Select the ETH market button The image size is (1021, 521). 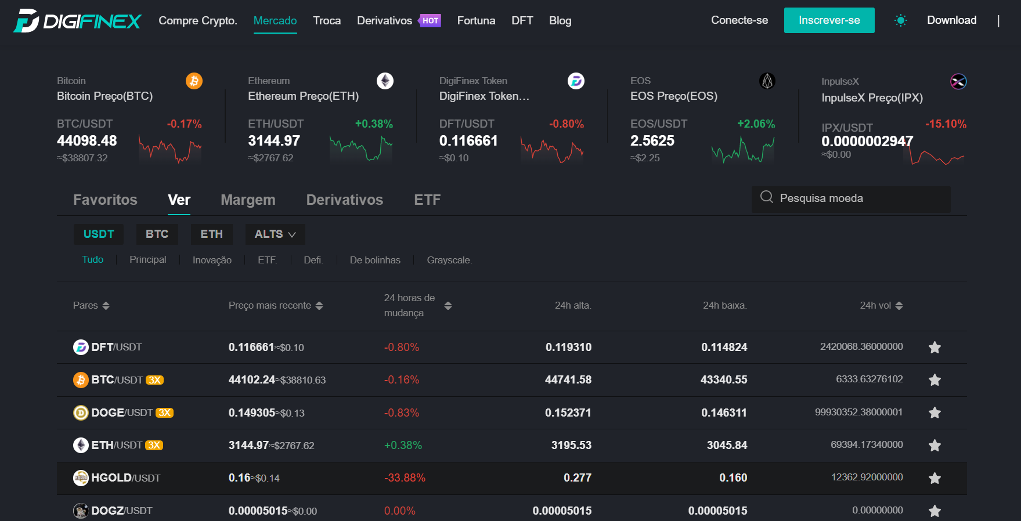pos(211,234)
